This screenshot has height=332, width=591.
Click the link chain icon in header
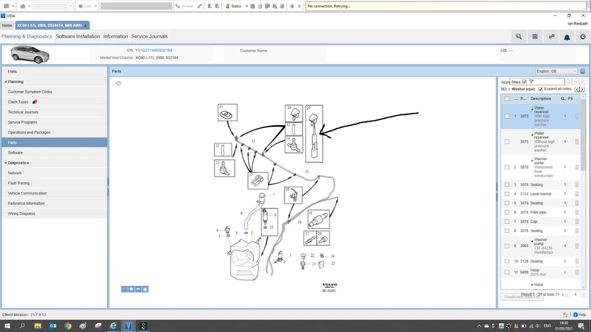pos(552,37)
